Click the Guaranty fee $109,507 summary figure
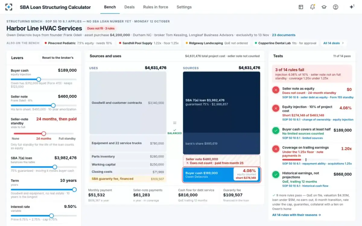 point(233,195)
